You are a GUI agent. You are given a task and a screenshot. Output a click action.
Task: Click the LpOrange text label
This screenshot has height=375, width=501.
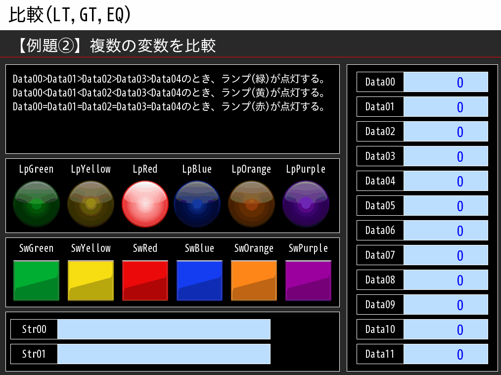251,169
